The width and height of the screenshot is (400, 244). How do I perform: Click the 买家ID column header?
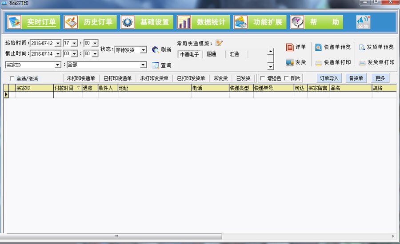(35, 88)
